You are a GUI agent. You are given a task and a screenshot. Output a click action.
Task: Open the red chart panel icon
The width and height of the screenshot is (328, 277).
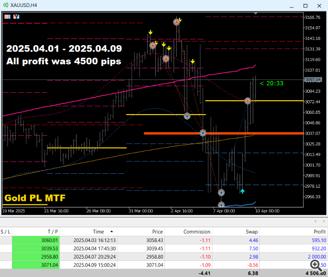point(16,17)
